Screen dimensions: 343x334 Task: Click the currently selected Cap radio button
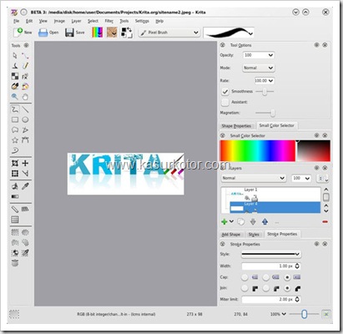(287, 277)
